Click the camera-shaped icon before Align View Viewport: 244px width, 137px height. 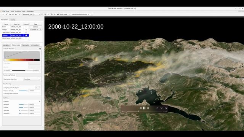(x=58, y=14)
